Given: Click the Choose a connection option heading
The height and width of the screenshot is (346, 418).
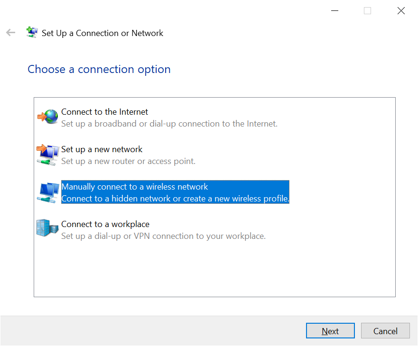Looking at the screenshot, I should 99,69.
